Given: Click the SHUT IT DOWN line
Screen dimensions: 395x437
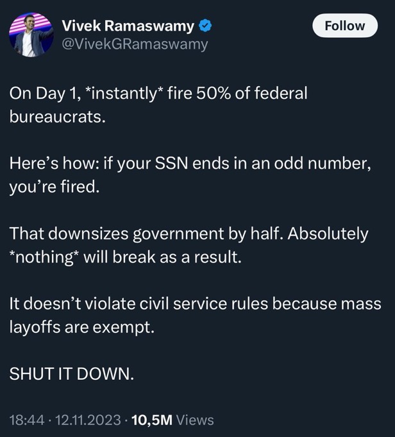Looking at the screenshot, I should tap(72, 373).
